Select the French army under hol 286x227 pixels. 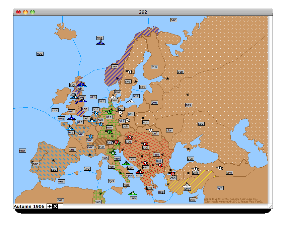[x=96, y=114]
